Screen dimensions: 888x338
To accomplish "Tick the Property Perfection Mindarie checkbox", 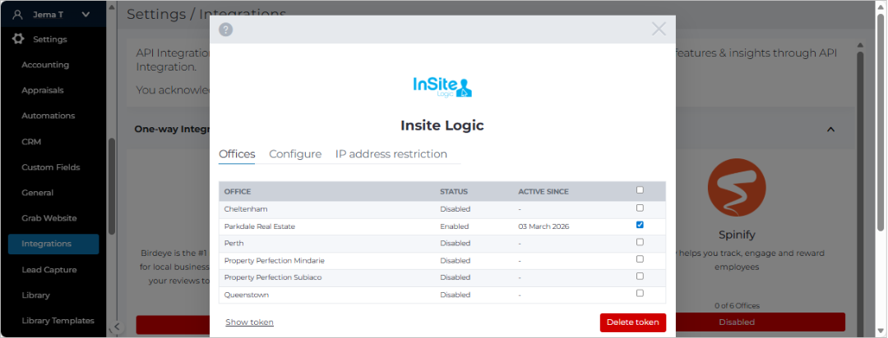I will (640, 259).
